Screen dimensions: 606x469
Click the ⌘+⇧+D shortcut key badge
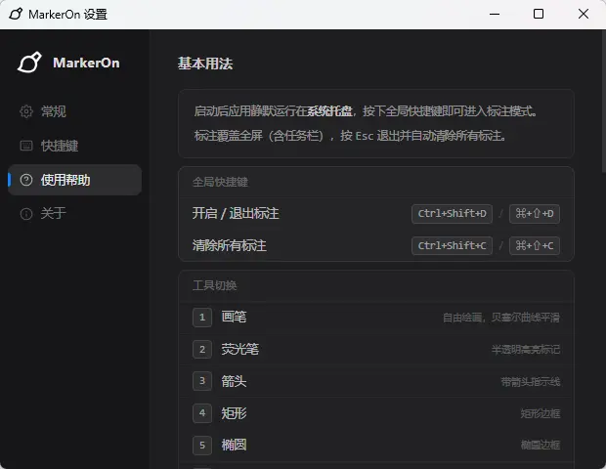pos(535,214)
